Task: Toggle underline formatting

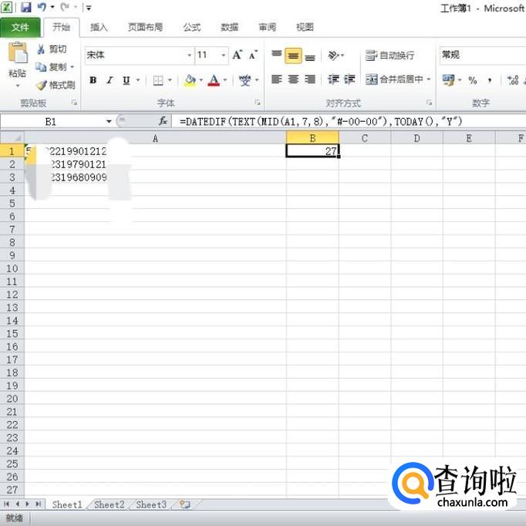Action: pyautogui.click(x=126, y=80)
